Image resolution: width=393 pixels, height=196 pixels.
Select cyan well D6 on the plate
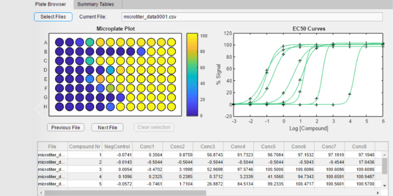(110, 70)
